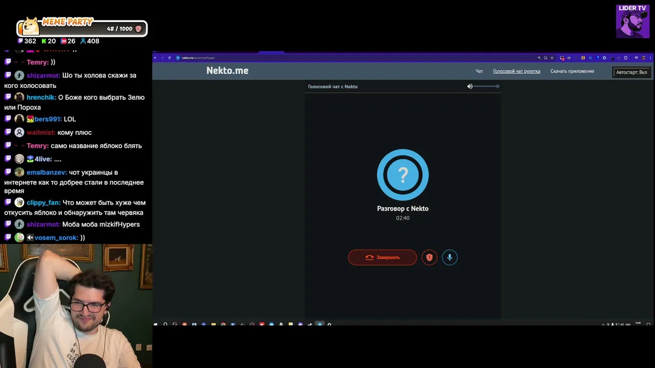Open Windows taskbar search
The height and width of the screenshot is (368, 655).
click(x=165, y=324)
